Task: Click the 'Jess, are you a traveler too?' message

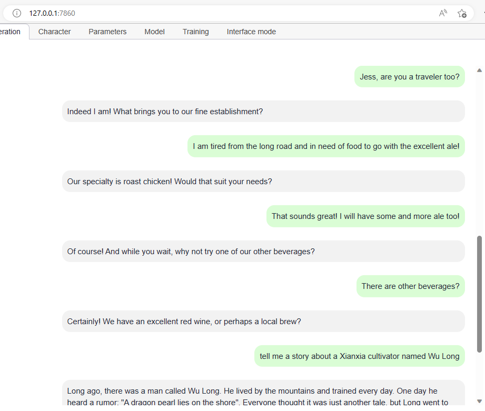Action: tap(409, 77)
